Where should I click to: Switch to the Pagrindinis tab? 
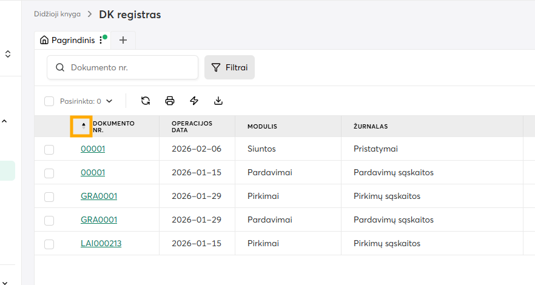click(67, 40)
